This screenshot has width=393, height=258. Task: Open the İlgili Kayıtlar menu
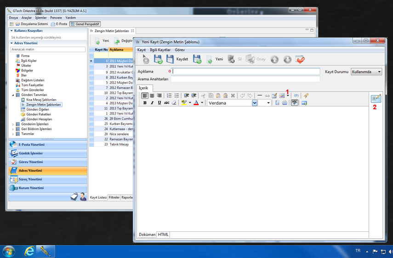[x=160, y=50]
